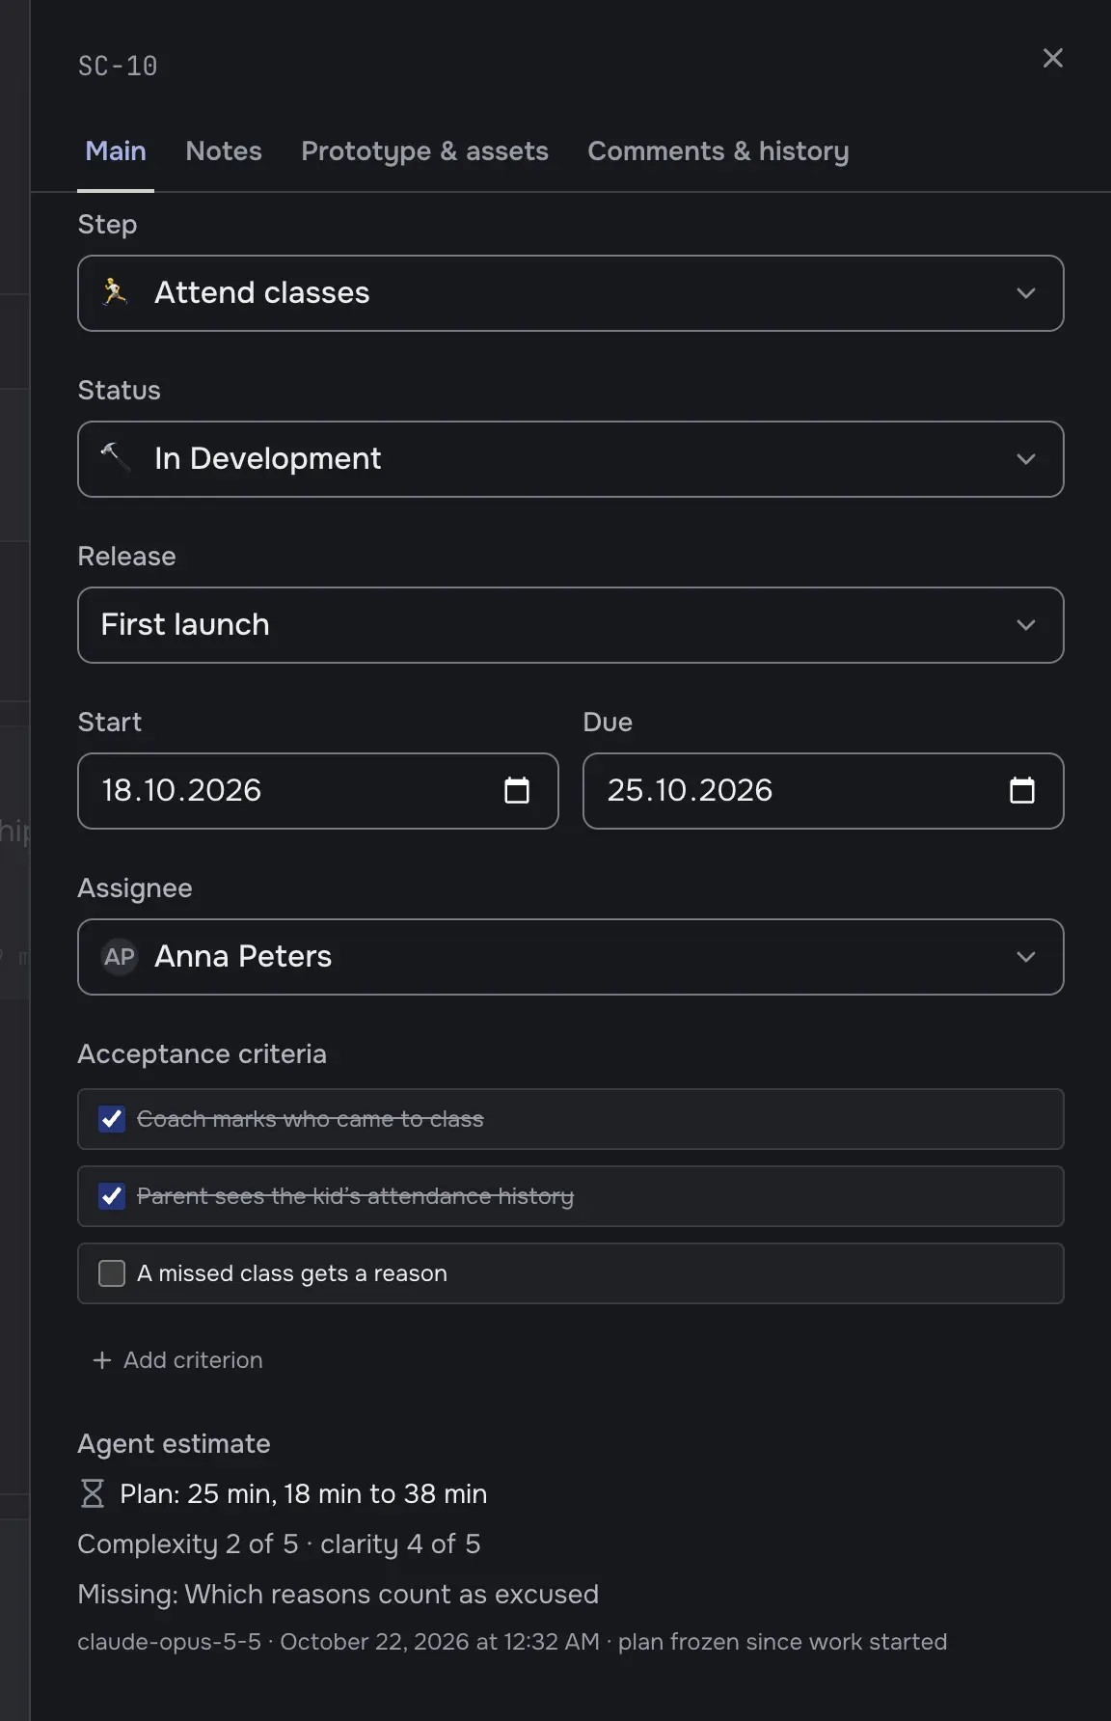Image resolution: width=1111 pixels, height=1721 pixels.
Task: Expand the Assignee dropdown chevron
Action: click(x=1026, y=957)
